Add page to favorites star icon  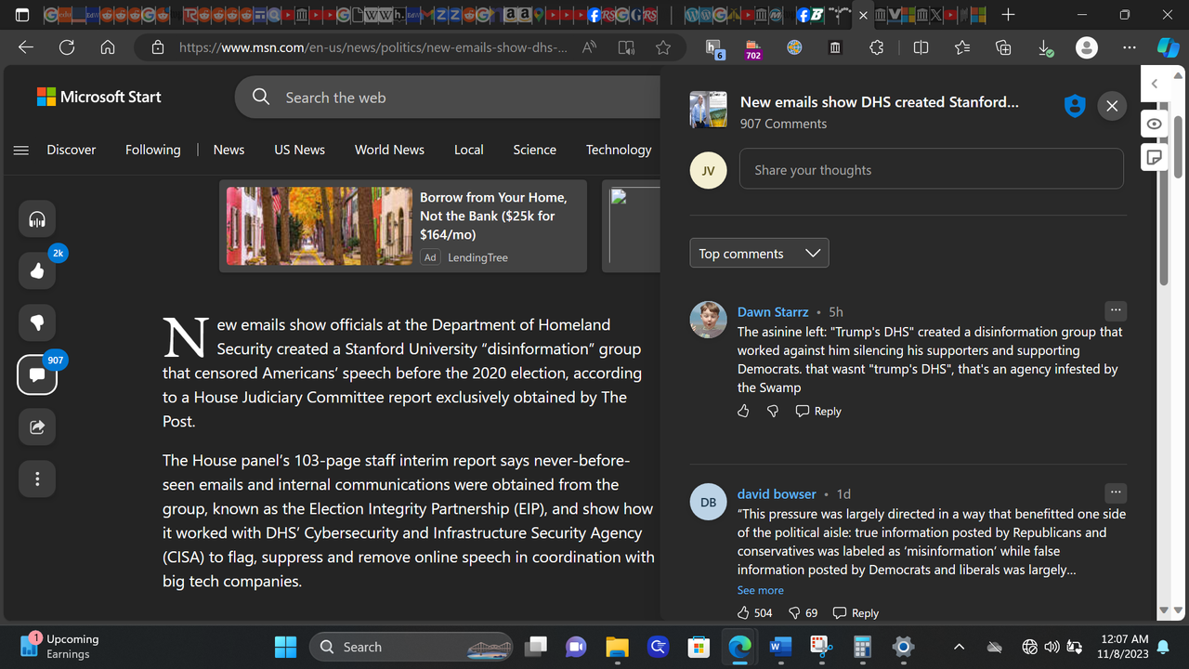coord(663,47)
